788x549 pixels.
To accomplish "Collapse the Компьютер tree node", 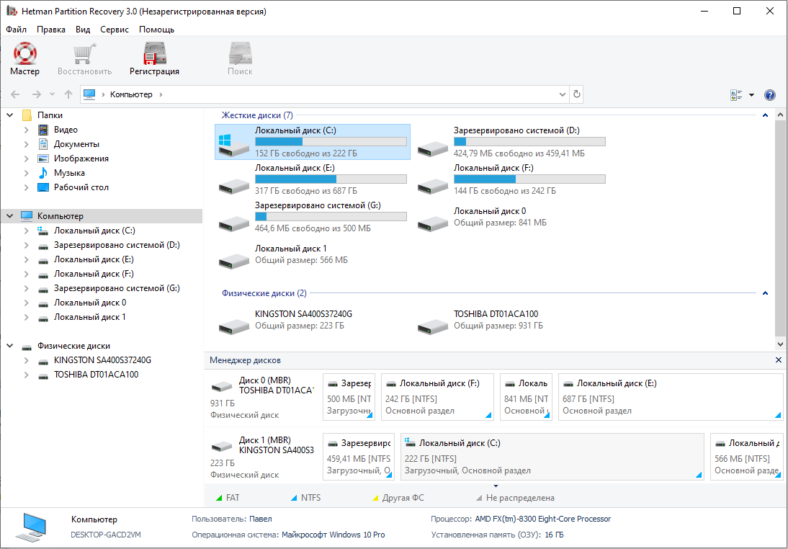I will [x=9, y=216].
